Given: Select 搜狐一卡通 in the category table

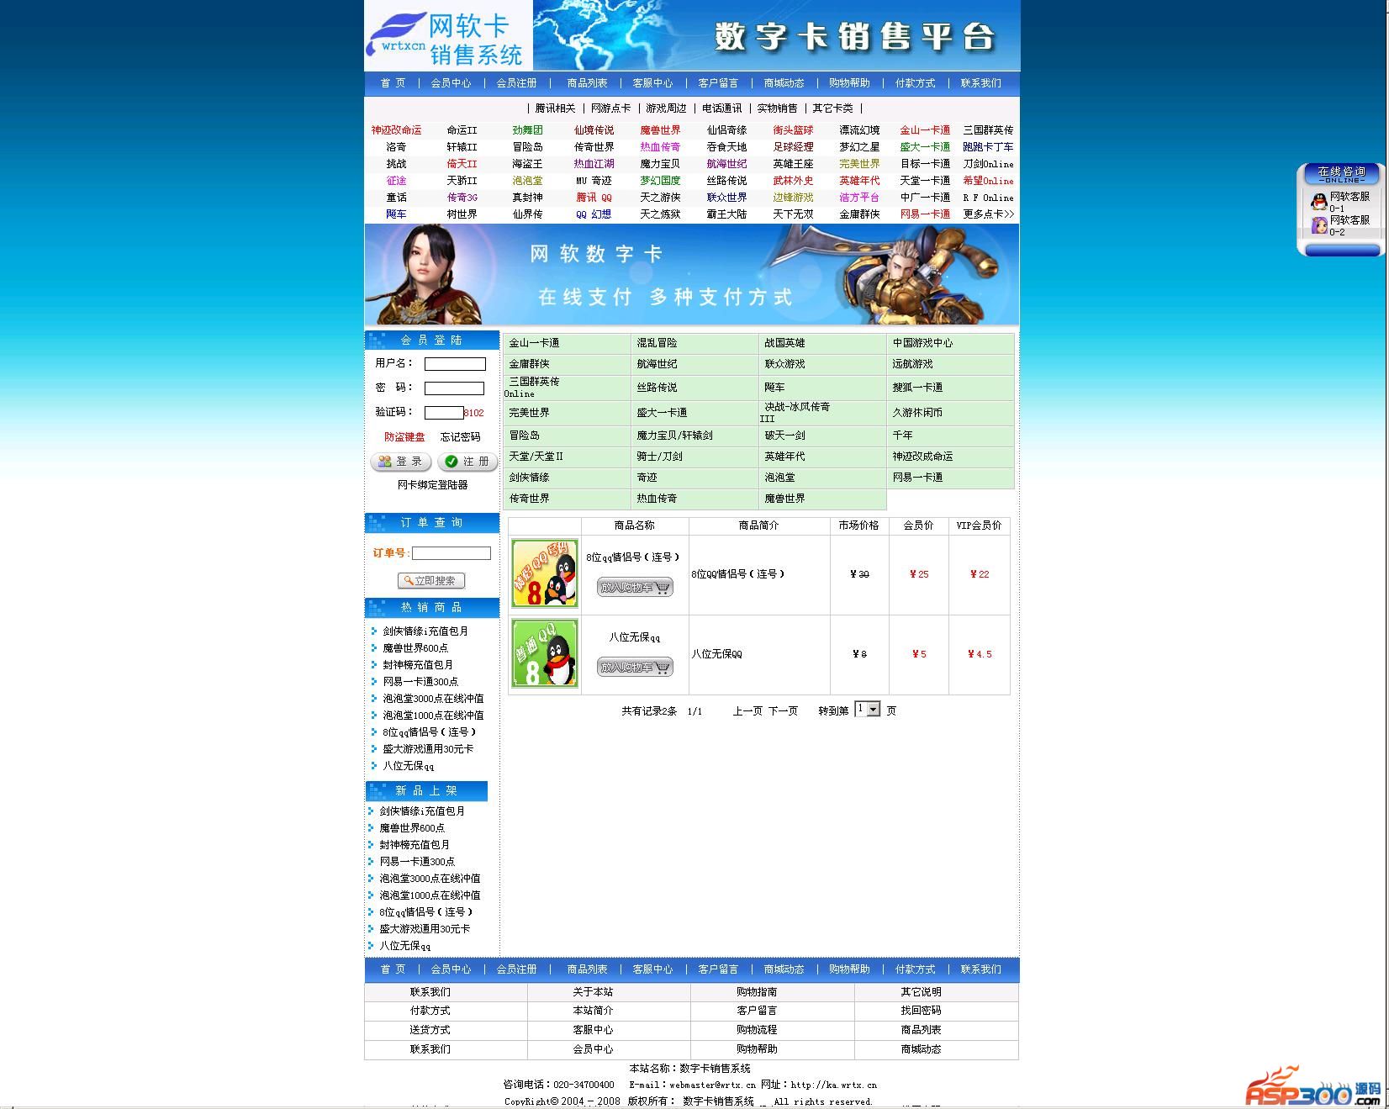Looking at the screenshot, I should [x=917, y=388].
